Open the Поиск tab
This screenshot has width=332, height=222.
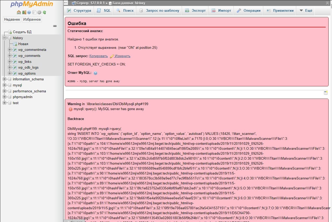coord(125,10)
